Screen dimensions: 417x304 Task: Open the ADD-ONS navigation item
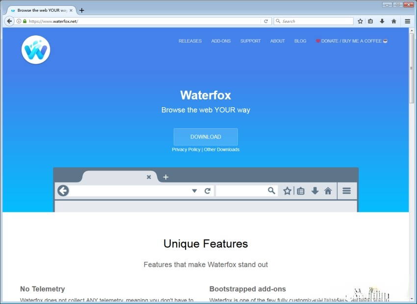tap(221, 41)
